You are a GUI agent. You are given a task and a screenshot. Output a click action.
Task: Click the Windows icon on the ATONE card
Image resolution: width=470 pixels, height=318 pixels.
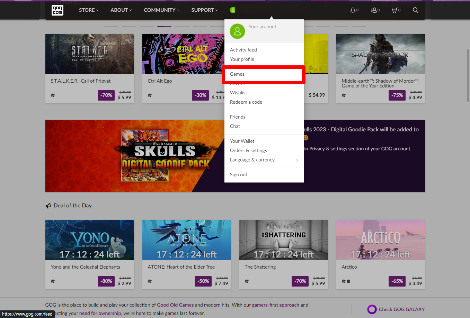click(x=150, y=281)
